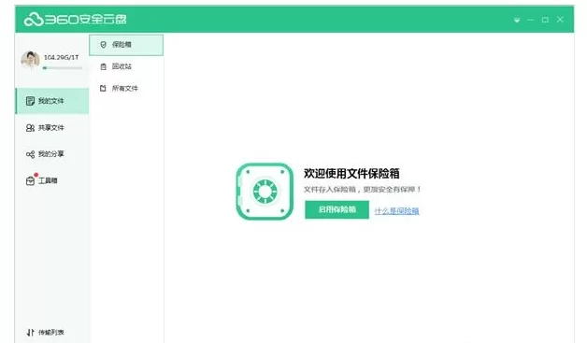Open 传输列表 at sidebar bottom

coord(52,332)
